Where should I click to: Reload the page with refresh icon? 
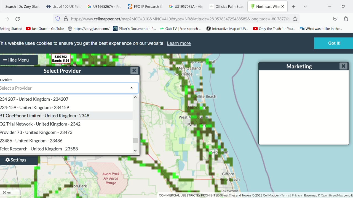(18, 19)
